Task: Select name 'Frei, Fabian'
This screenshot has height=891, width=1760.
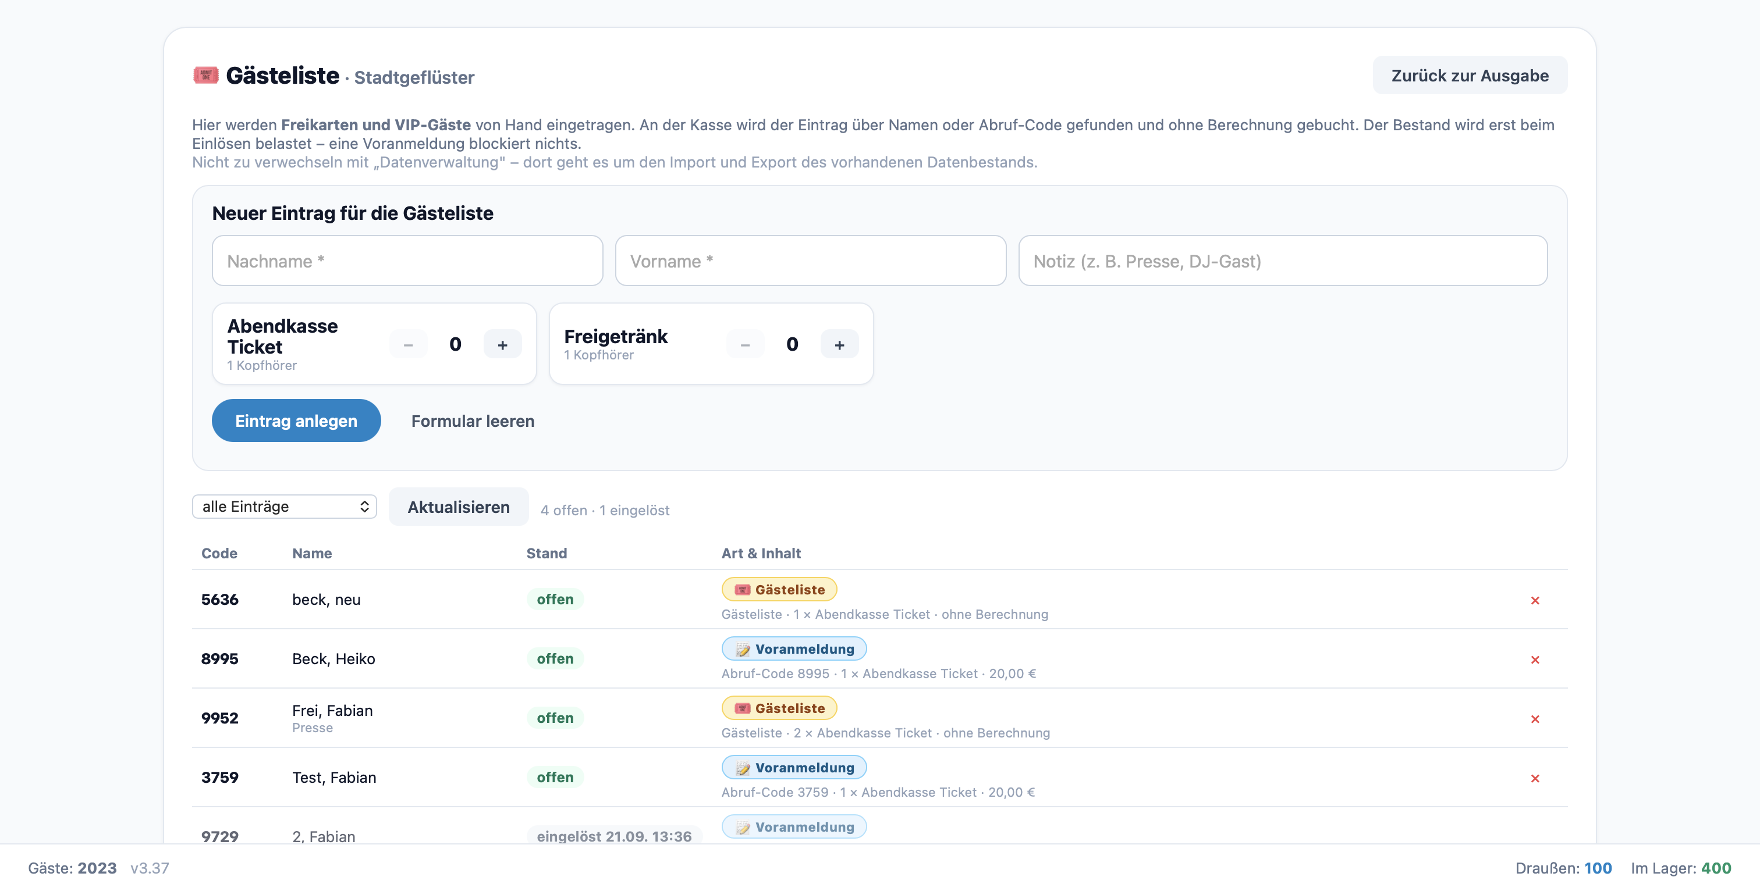Action: 332,711
